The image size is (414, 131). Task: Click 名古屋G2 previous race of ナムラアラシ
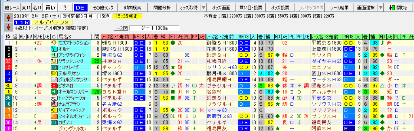point(117,104)
